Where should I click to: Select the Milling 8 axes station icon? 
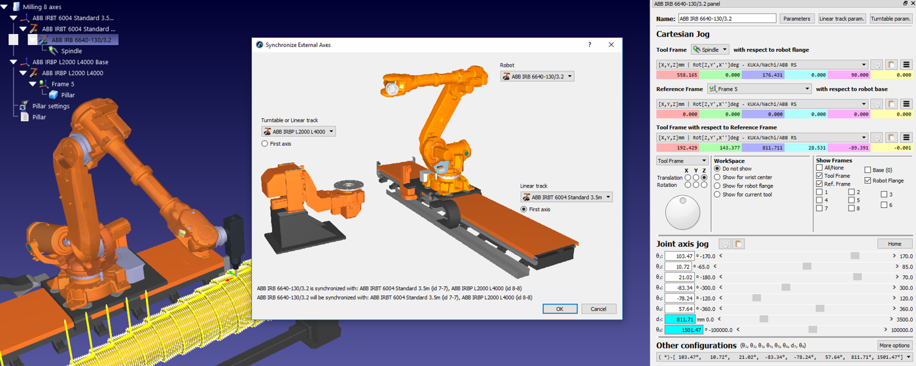tap(16, 7)
